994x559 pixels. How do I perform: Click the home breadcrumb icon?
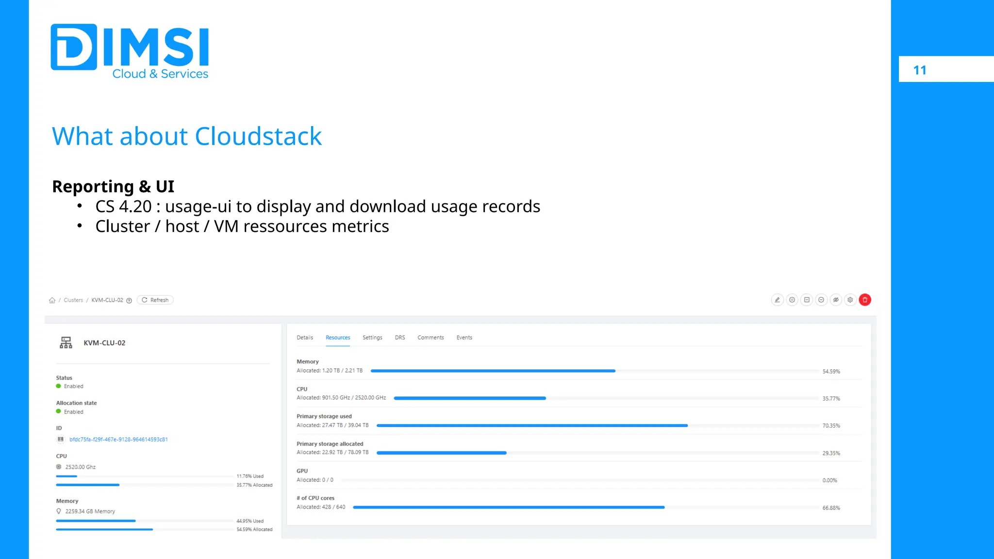click(52, 300)
